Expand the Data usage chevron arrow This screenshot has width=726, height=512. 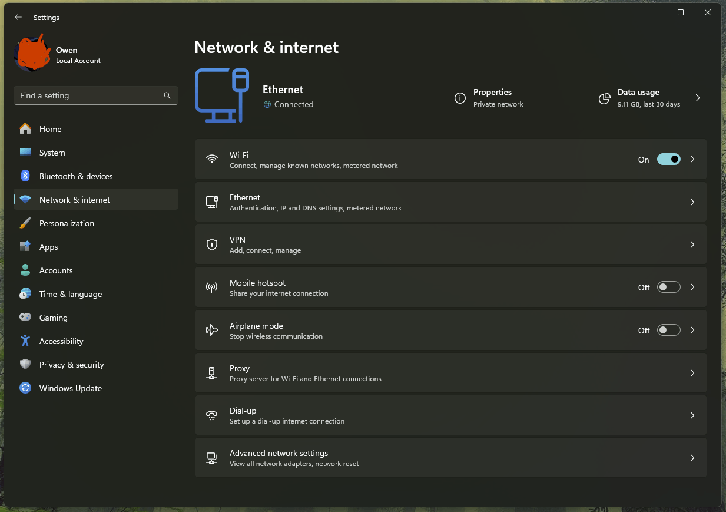tap(698, 98)
